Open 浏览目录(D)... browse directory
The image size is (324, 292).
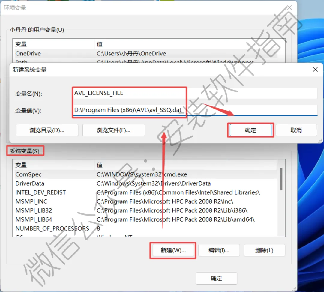coord(47,130)
